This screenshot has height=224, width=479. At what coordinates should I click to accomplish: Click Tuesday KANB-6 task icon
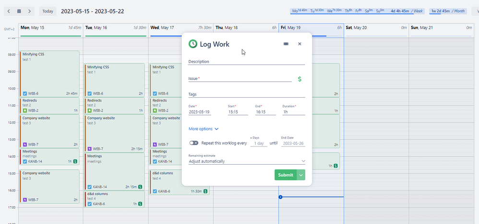[x=89, y=204]
